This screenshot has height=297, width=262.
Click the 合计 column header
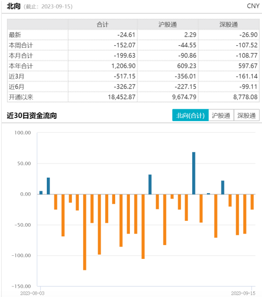coord(102,24)
